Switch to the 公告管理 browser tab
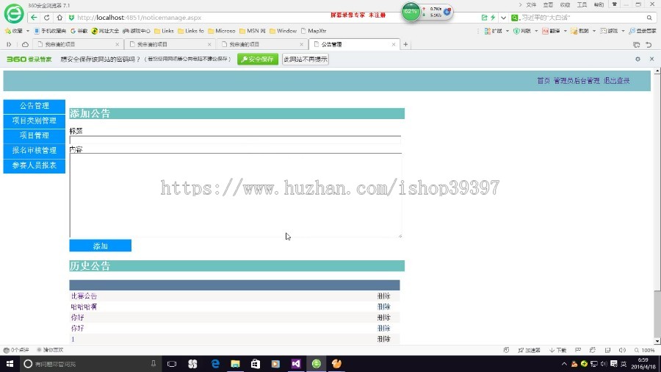Screen dimensions: 661x372 (x=353, y=44)
